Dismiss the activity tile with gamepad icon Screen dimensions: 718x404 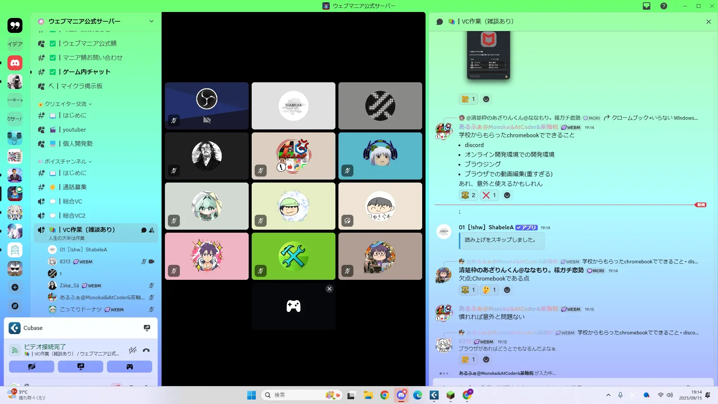329,289
